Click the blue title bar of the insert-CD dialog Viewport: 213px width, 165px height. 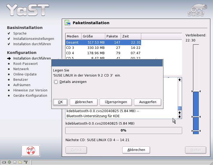pos(107,63)
